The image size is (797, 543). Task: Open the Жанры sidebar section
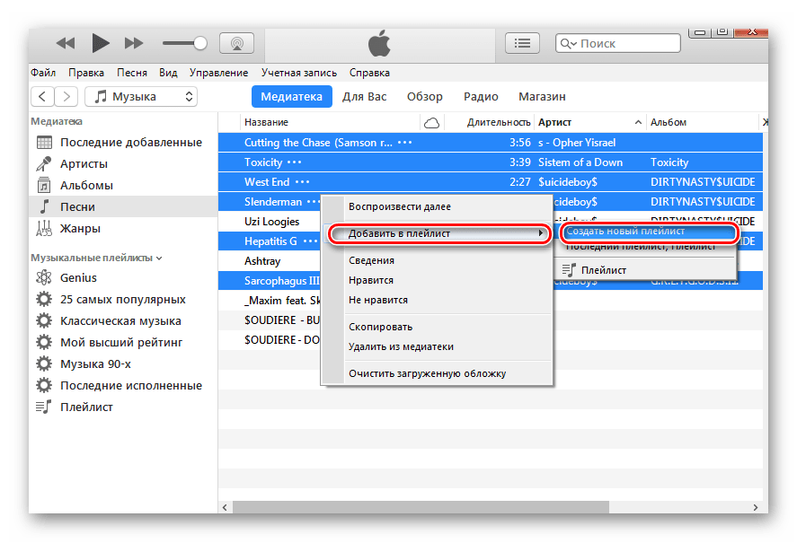(x=123, y=229)
